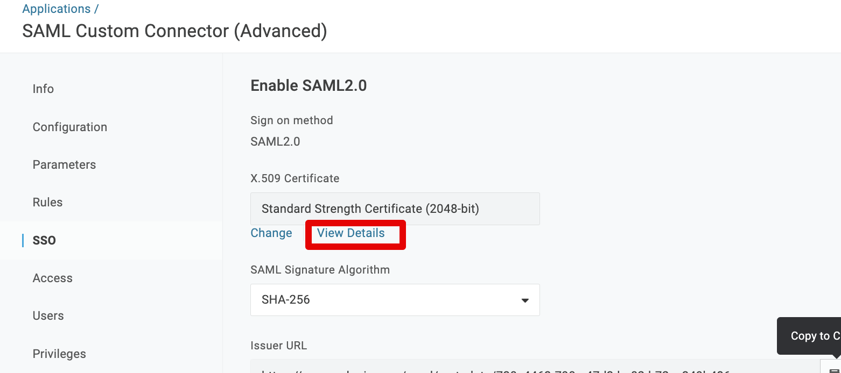Screen dimensions: 841x373
Task: Go to the Configuration section
Action: pyautogui.click(x=70, y=127)
